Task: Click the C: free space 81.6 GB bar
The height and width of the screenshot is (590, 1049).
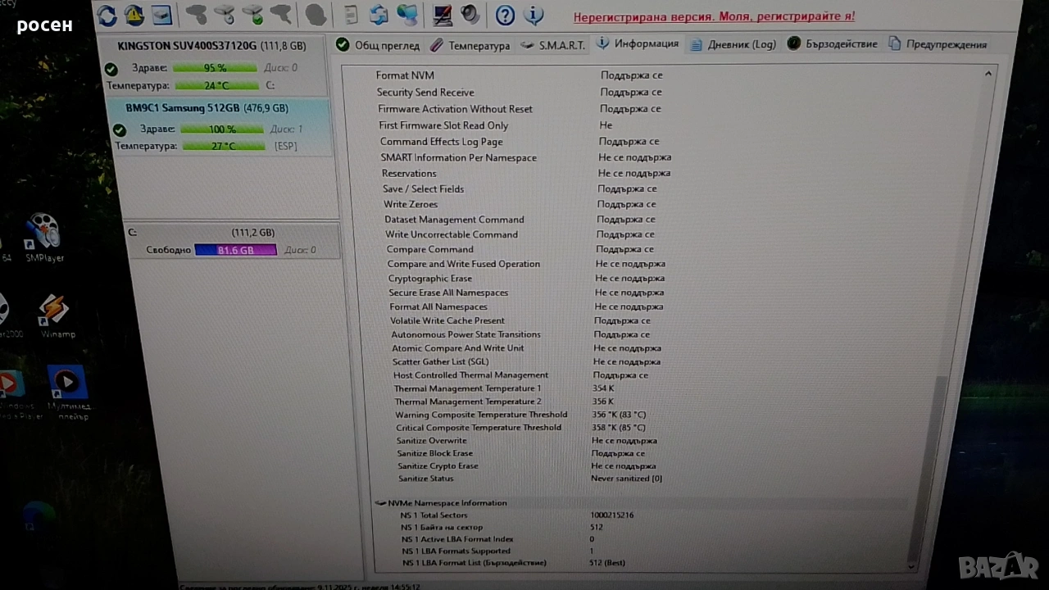Action: tap(235, 250)
